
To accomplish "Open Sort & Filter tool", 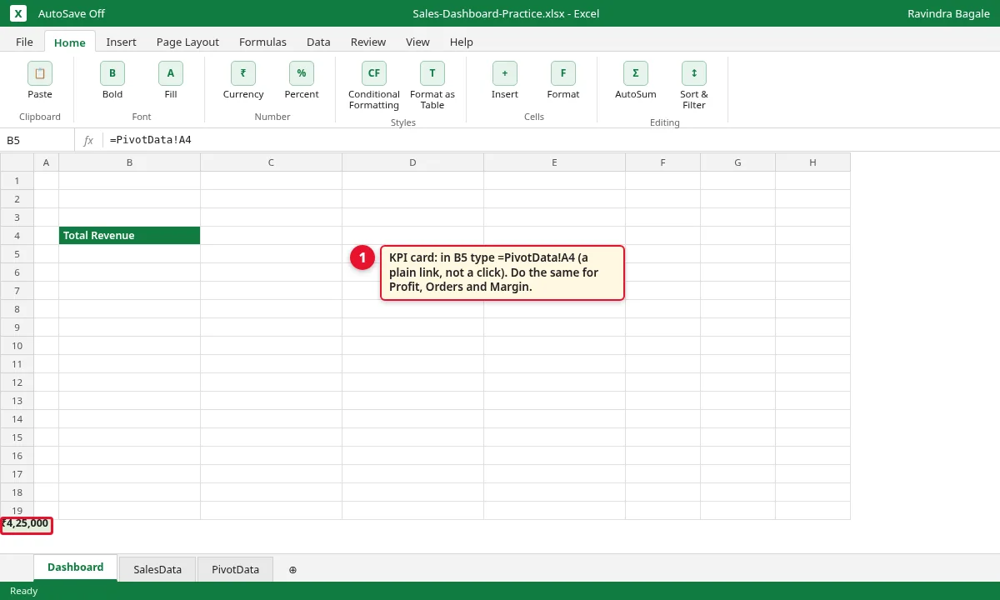I will 694,73.
